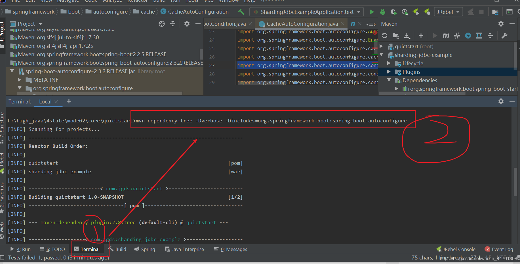Click Locate/Select Opened File target icon
520x264 pixels.
click(162, 24)
